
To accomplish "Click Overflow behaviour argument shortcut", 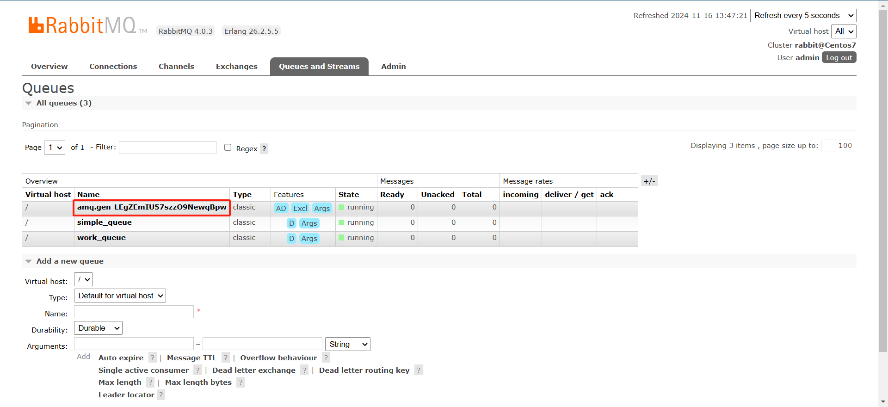I will click(278, 358).
